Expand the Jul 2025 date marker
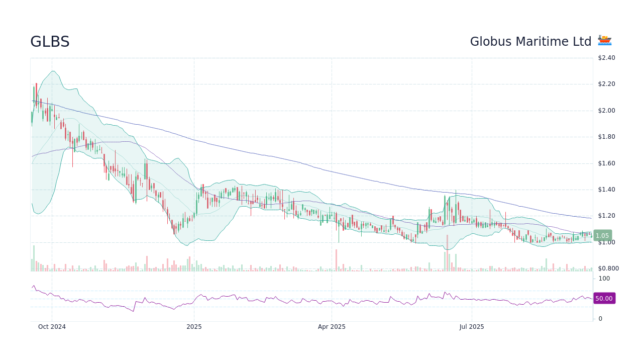643x362 pixels. tap(471, 327)
